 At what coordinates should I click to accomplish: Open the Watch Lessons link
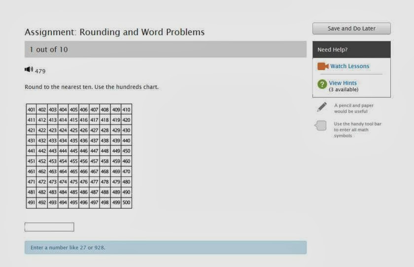349,66
